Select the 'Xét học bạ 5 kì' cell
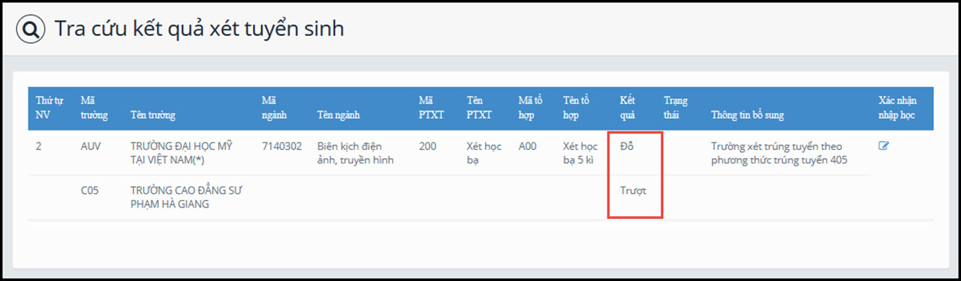 [580, 153]
